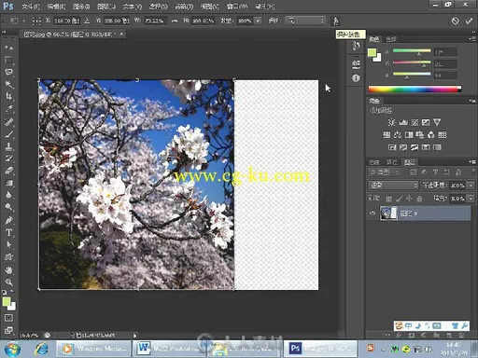Select the Eyedropper tool
This screenshot has height=358, width=478.
pos(8,109)
